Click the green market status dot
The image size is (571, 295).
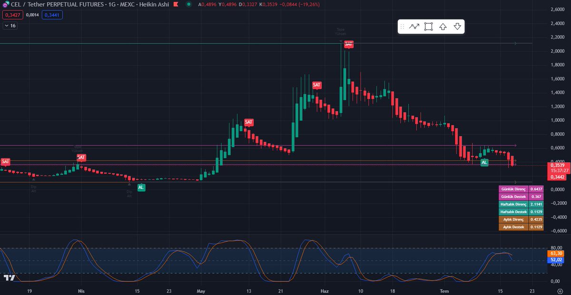pyautogui.click(x=189, y=4)
